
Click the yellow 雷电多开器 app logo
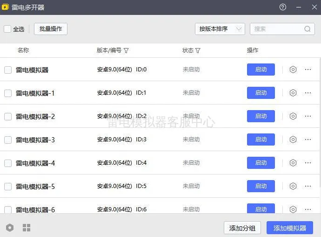[x=5, y=7]
